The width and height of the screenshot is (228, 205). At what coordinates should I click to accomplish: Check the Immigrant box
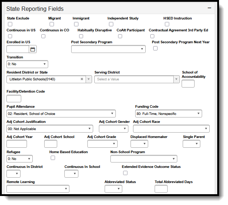[76, 24]
